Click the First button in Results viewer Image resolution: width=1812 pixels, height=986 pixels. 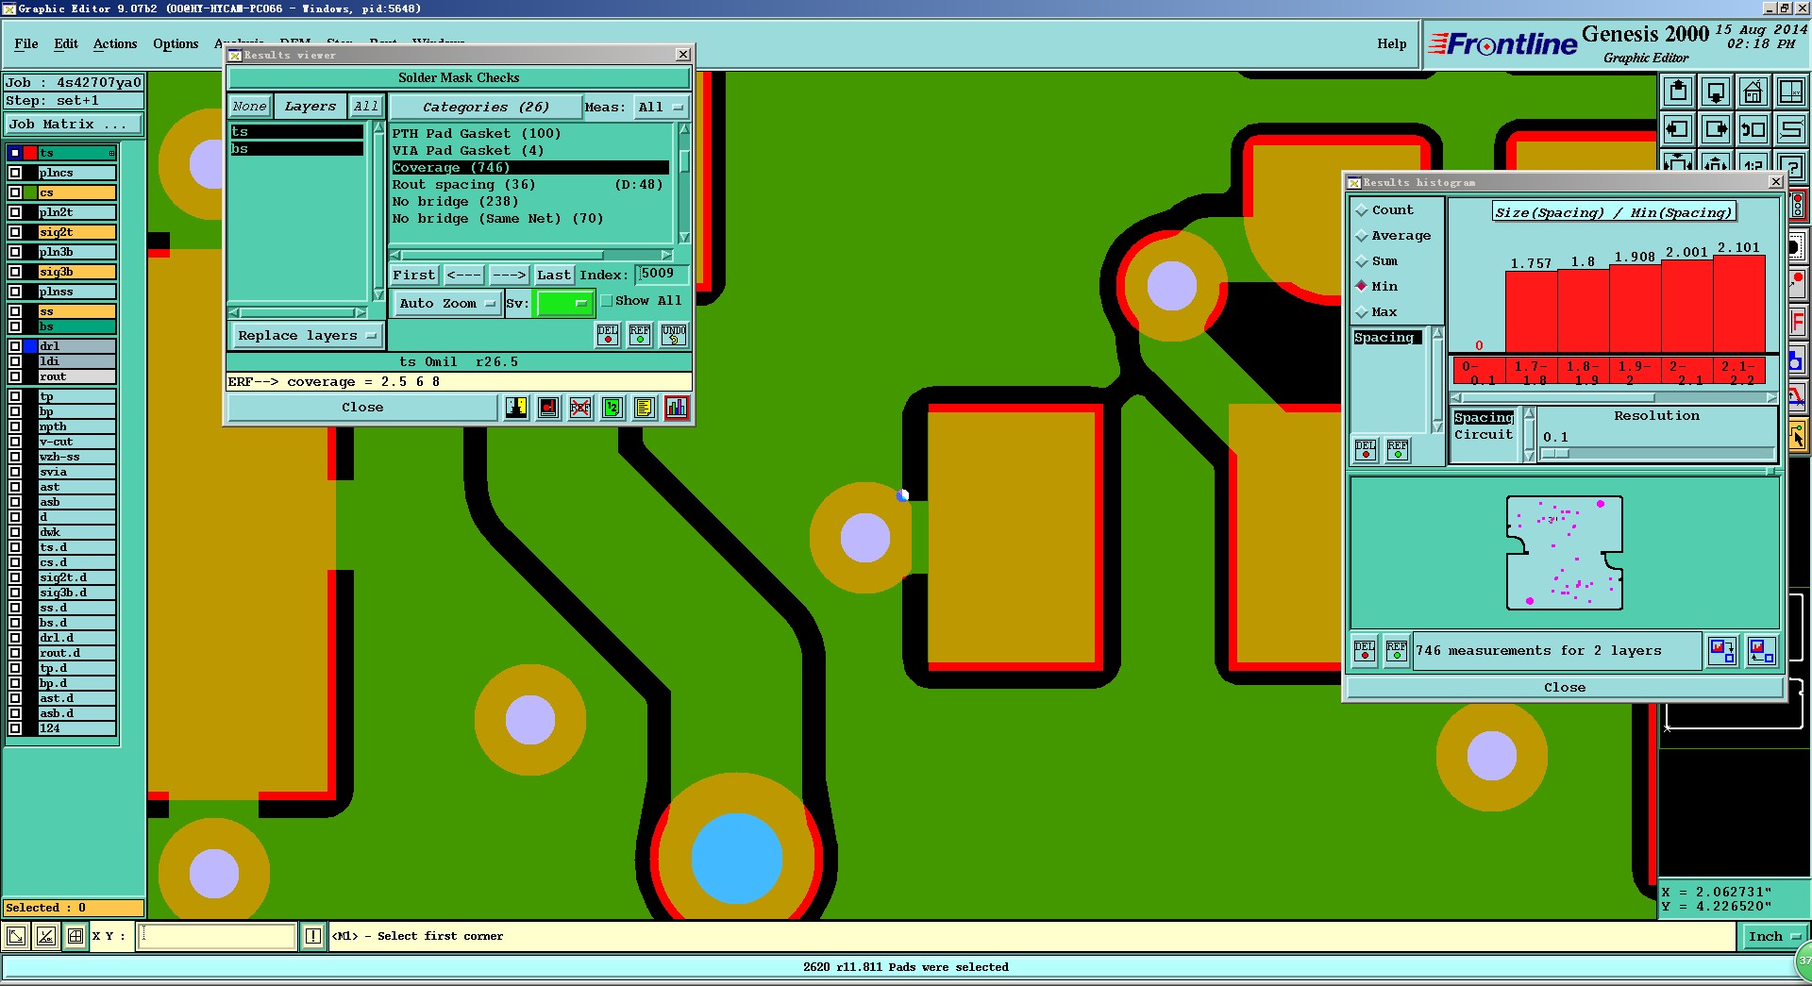[x=414, y=275]
